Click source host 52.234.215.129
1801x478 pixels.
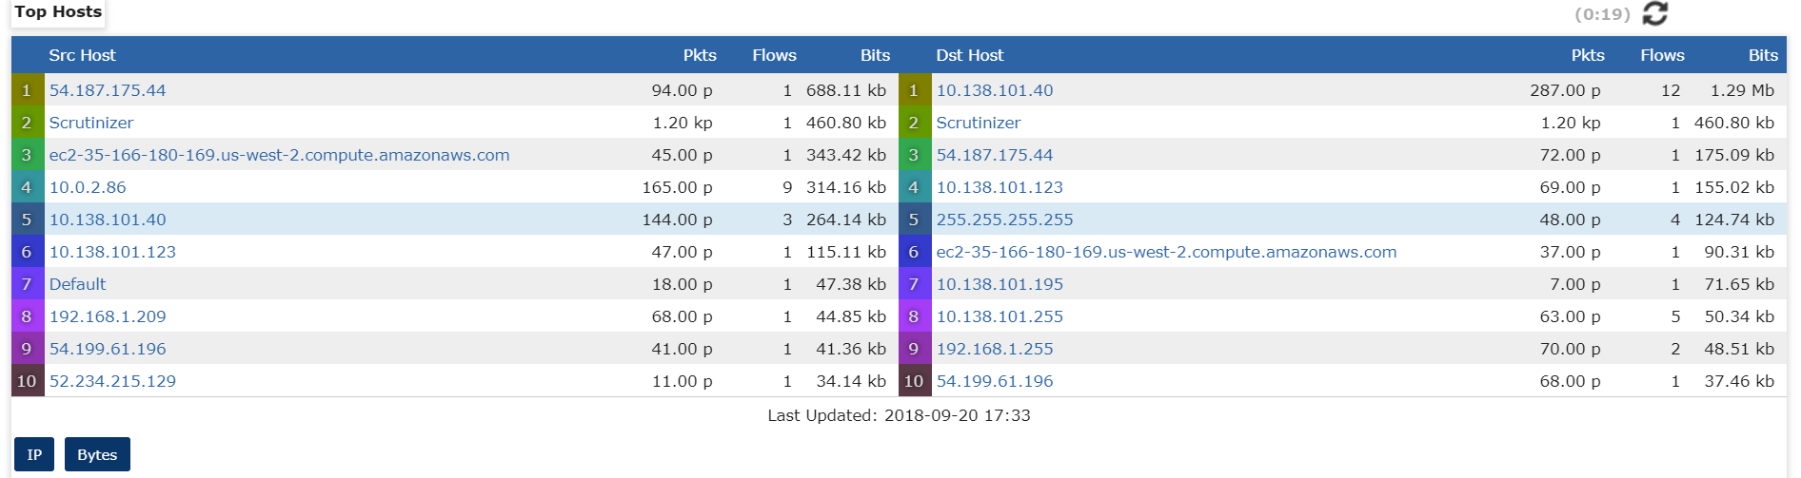pos(112,381)
